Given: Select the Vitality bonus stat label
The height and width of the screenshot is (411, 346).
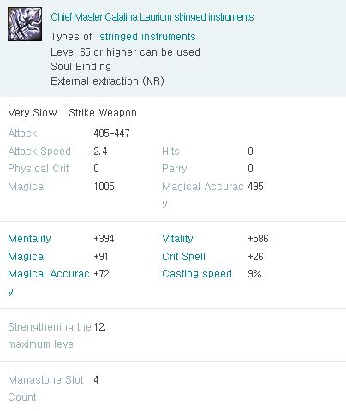Looking at the screenshot, I should [x=177, y=239].
